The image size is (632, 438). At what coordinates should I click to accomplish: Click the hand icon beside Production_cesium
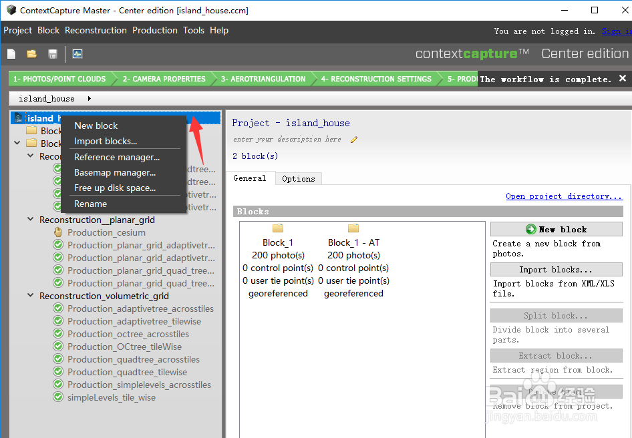point(58,232)
